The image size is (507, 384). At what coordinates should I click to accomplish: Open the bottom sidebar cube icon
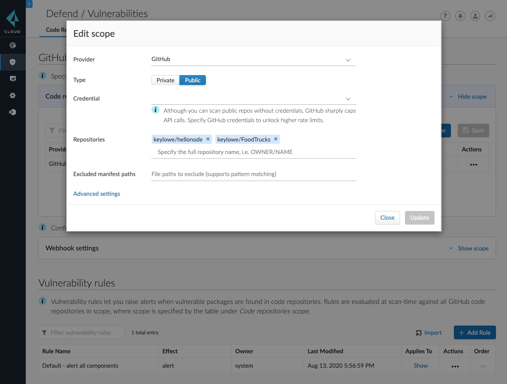coord(13,112)
